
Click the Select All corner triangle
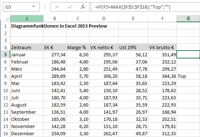click(6, 19)
